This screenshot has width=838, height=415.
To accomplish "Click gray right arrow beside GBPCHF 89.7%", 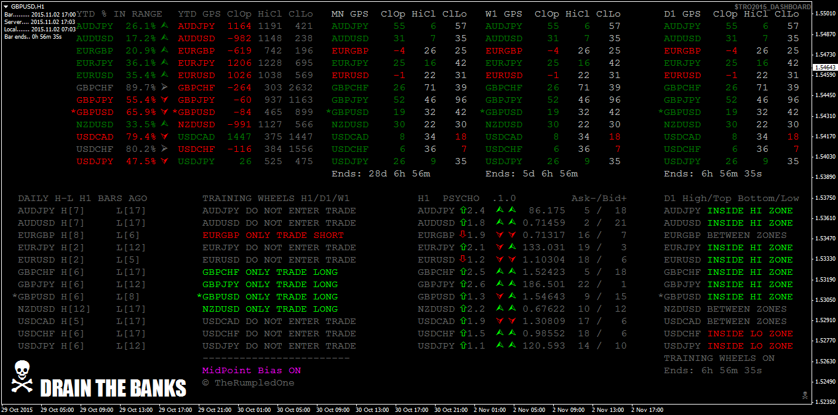I will [x=164, y=87].
